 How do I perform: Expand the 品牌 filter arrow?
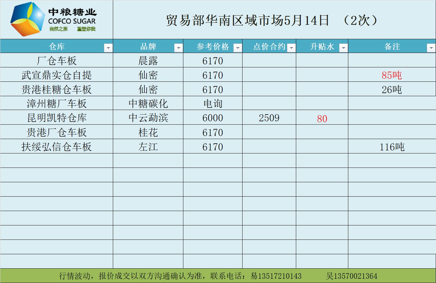click(178, 48)
